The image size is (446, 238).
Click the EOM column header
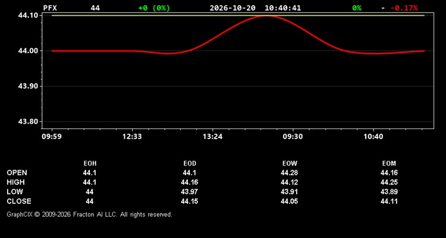389,164
